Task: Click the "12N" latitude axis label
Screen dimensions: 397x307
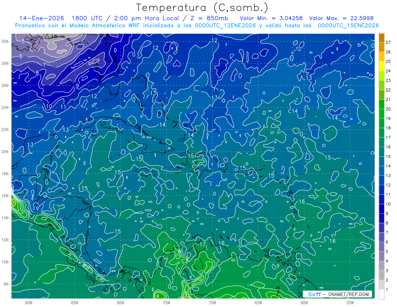Action: coord(5,240)
